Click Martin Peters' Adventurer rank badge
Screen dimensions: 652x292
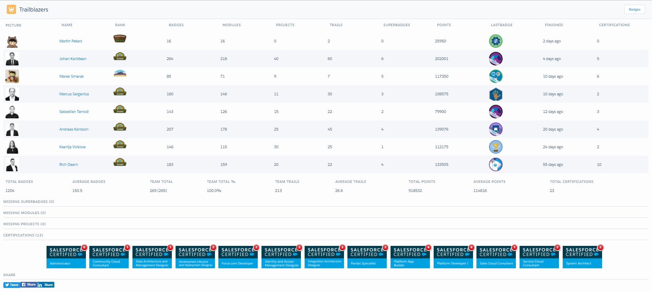[120, 39]
